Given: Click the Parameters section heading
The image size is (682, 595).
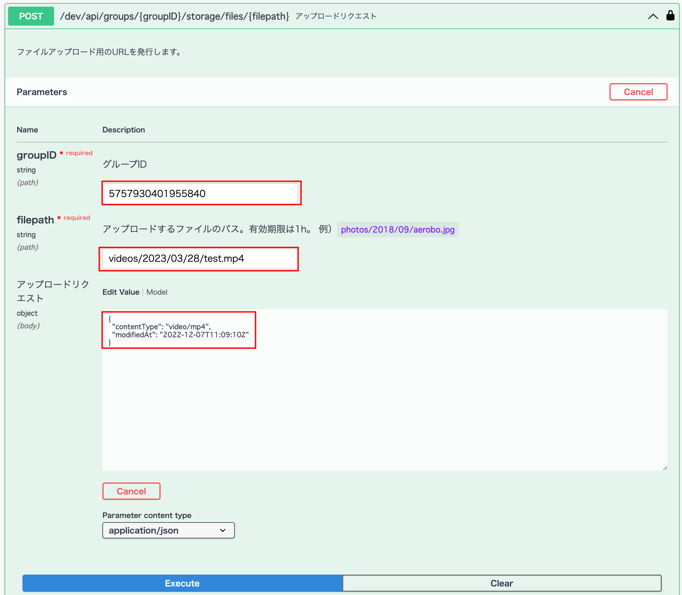Looking at the screenshot, I should click(42, 92).
